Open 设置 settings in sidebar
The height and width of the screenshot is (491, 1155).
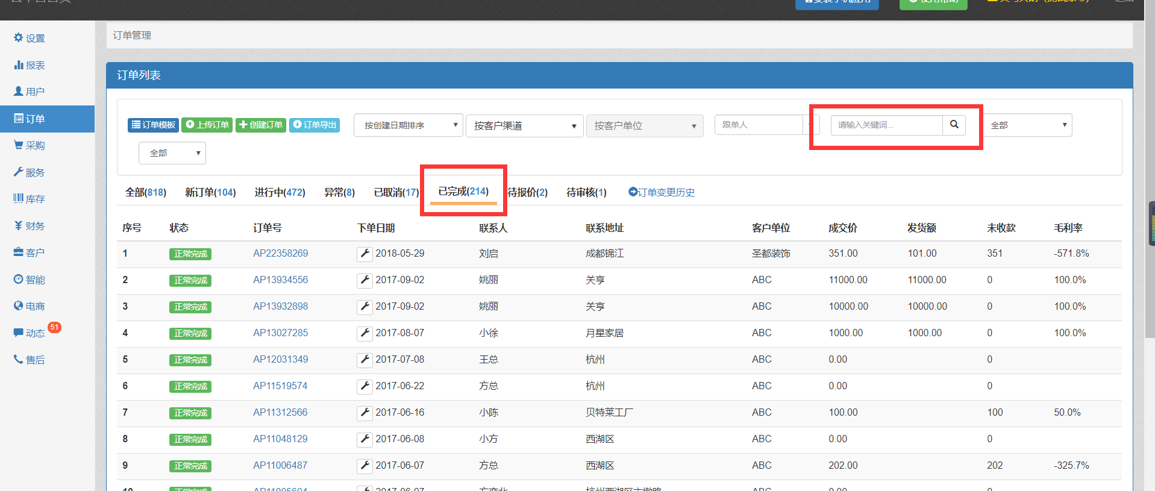30,38
